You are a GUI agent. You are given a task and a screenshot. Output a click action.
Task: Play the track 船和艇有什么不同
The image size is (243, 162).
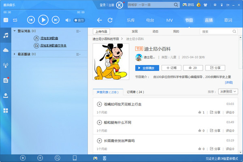tap(99, 122)
